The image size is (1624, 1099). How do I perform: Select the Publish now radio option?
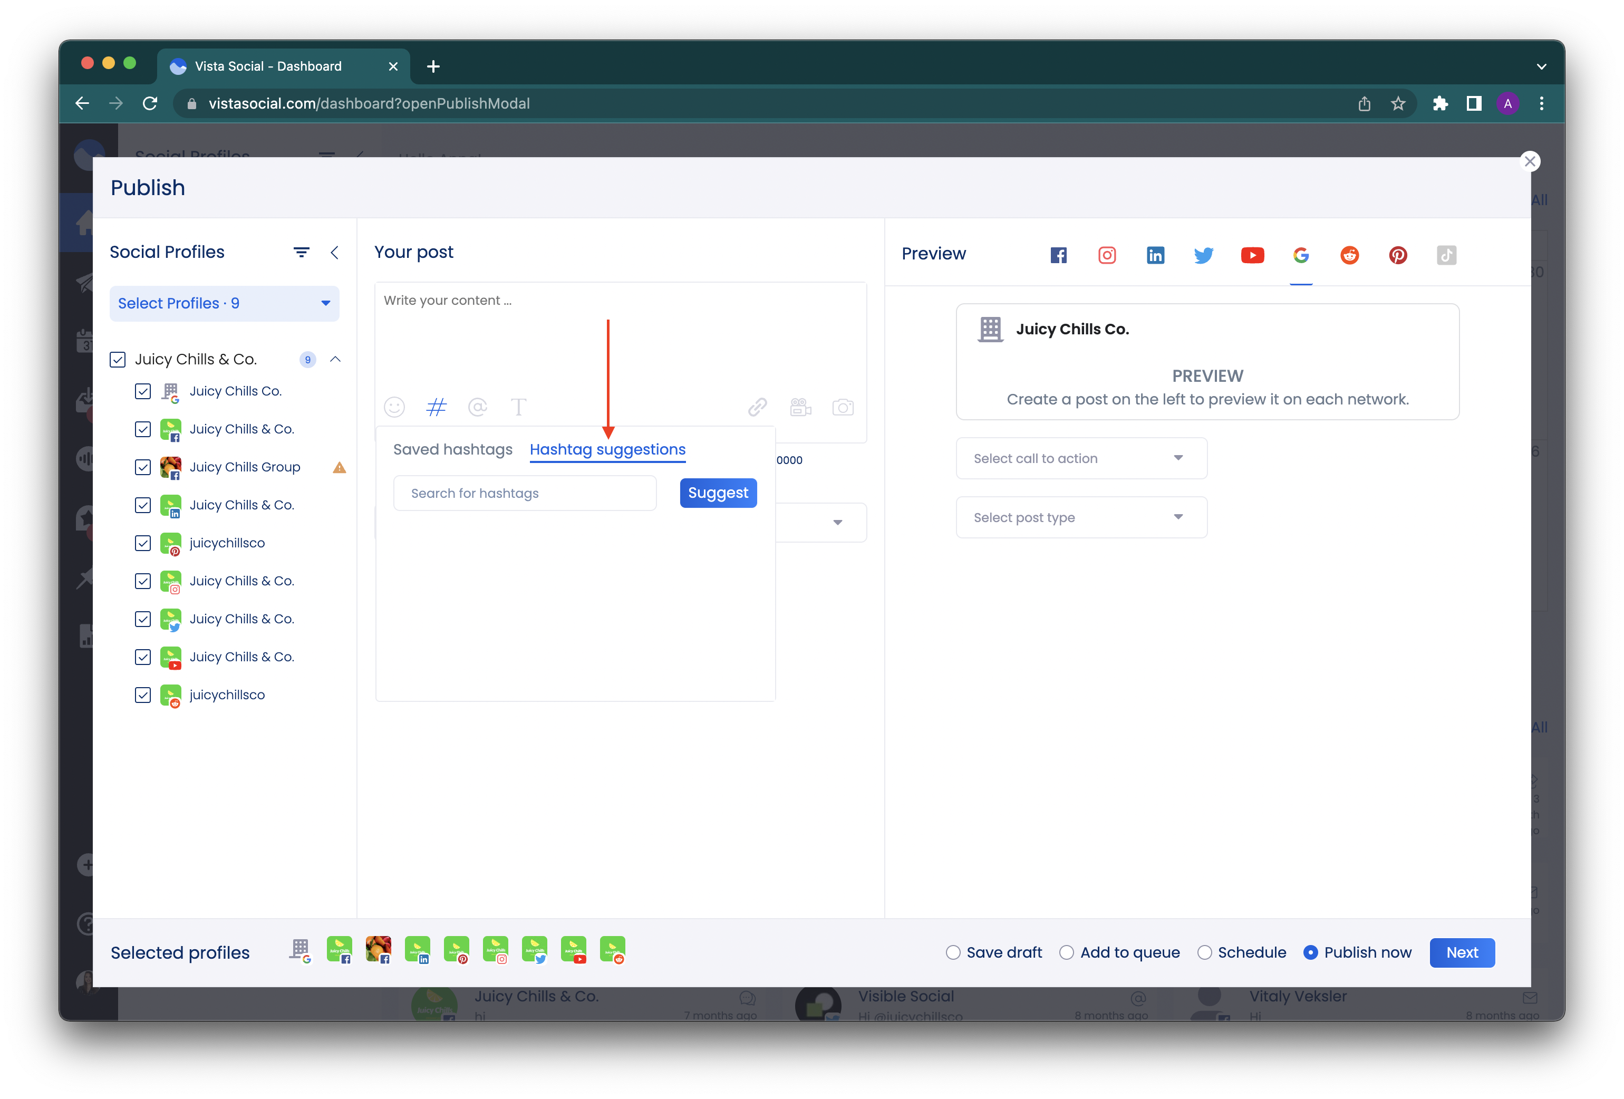pyautogui.click(x=1311, y=952)
